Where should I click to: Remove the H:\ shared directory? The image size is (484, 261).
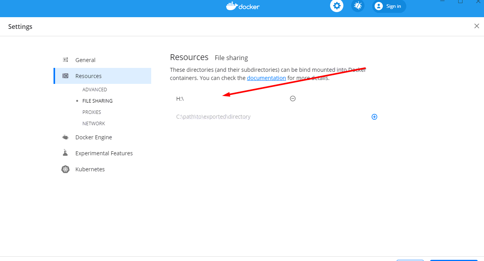(293, 99)
